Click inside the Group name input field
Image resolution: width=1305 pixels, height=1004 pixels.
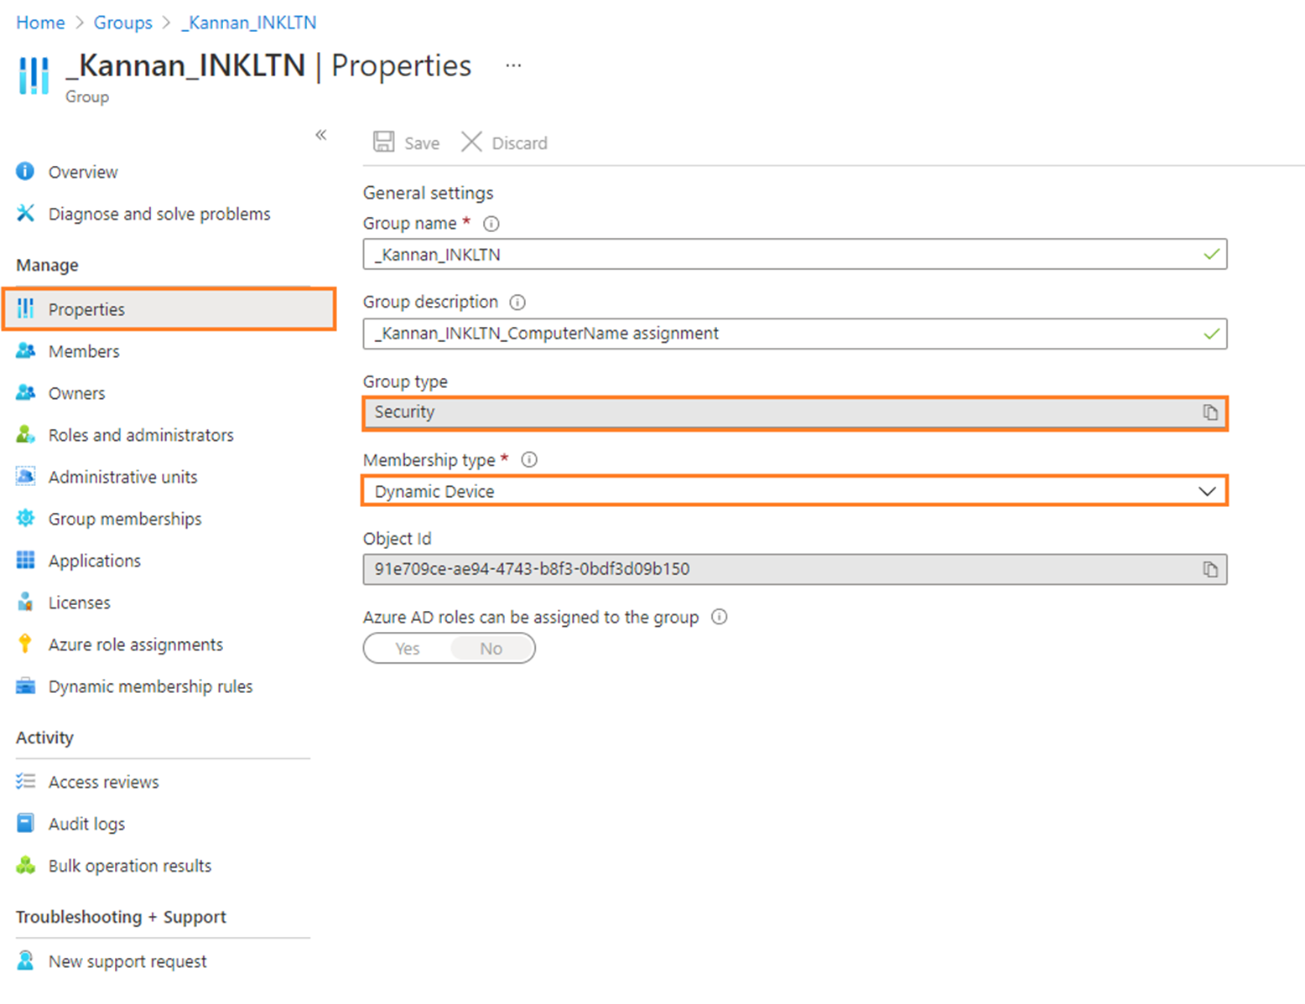[755, 254]
